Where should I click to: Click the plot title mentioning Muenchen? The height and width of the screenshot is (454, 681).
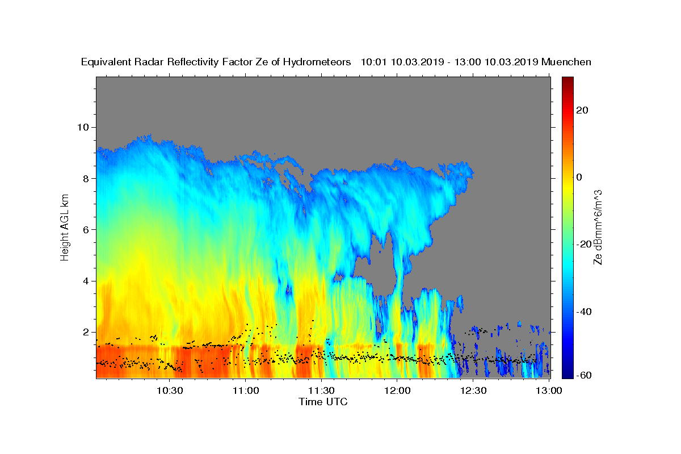point(336,62)
